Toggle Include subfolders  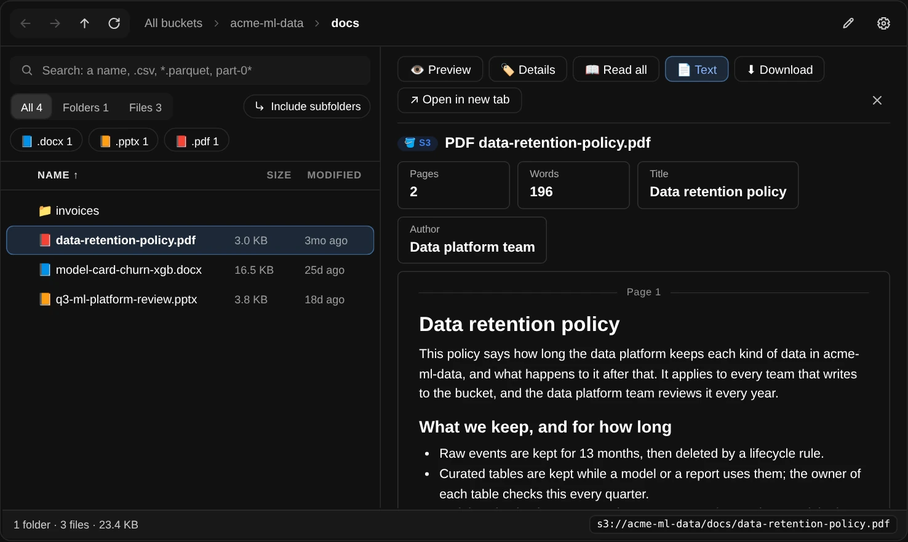point(307,106)
